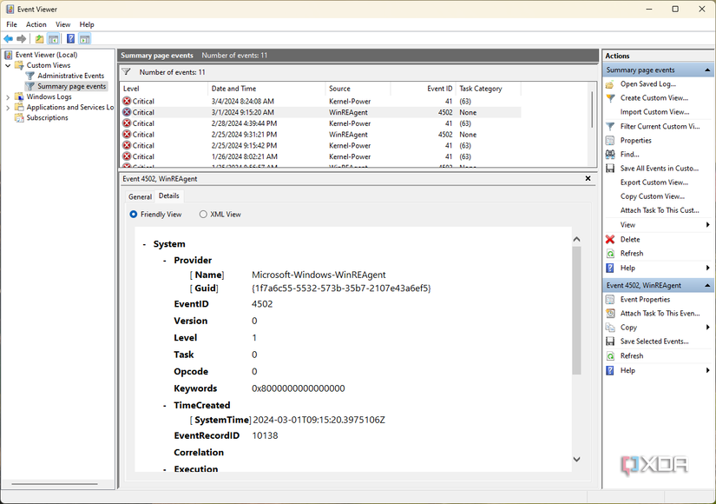The image size is (716, 504).
Task: Click the Create Custom View funnel icon
Action: [610, 98]
